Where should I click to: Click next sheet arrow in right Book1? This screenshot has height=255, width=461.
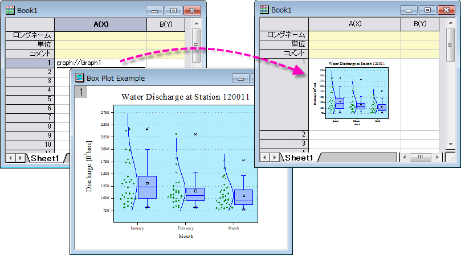point(274,158)
